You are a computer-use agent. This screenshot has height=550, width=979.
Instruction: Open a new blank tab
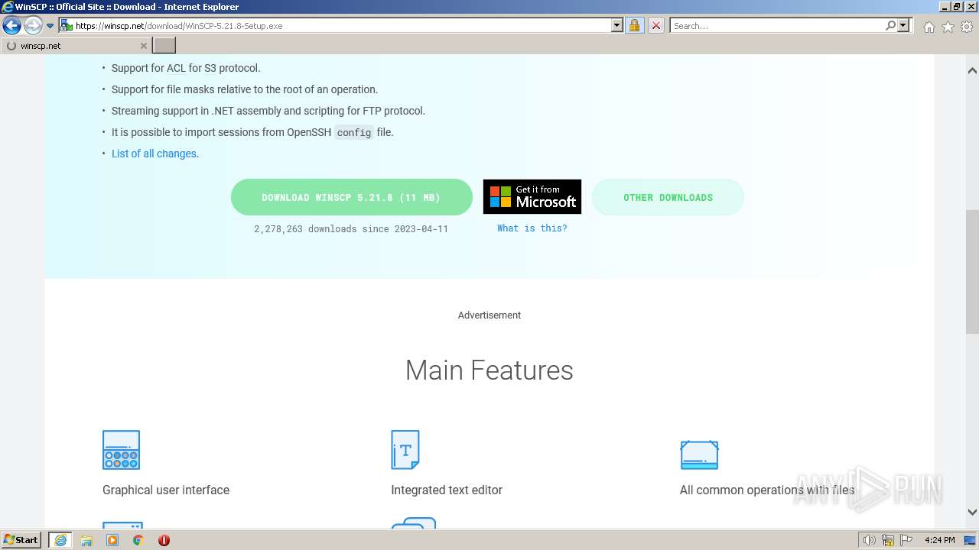(x=164, y=46)
